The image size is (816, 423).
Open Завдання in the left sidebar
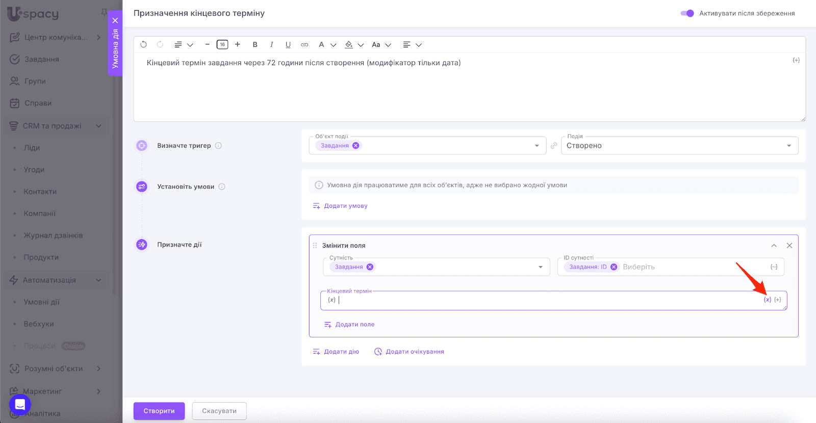click(x=41, y=59)
